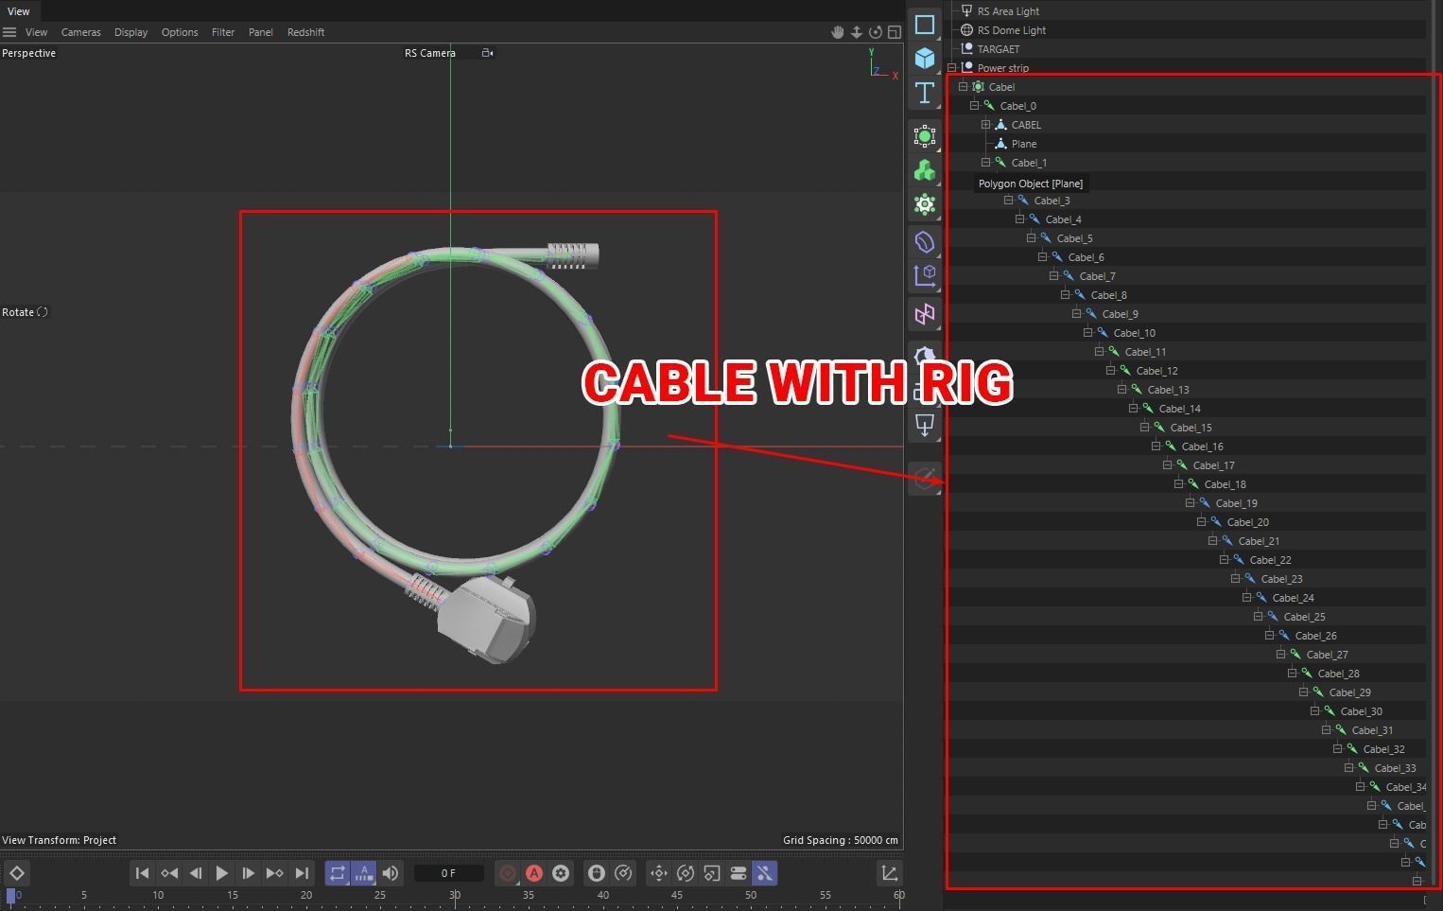Click the viewport orbit rotate icon
The height and width of the screenshot is (911, 1443).
(876, 32)
